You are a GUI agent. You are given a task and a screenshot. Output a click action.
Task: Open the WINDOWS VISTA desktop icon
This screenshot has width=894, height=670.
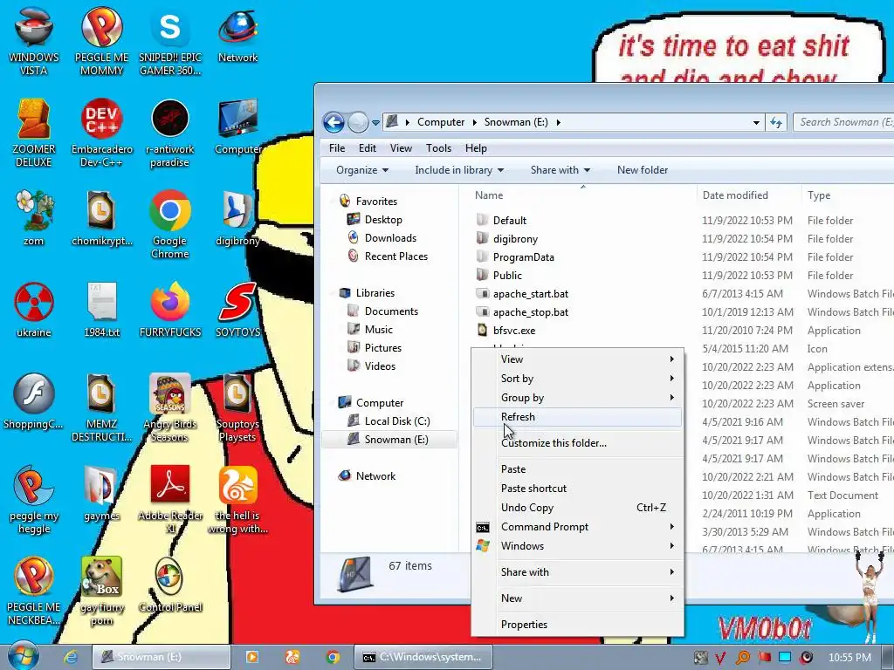tap(34, 41)
